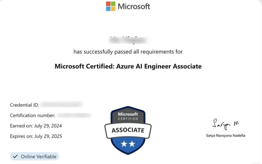Click the Online Verifiable label
The height and width of the screenshot is (164, 262).
click(x=39, y=156)
